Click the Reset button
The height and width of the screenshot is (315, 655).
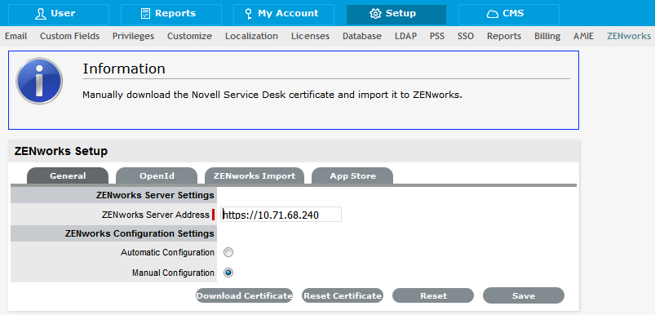pyautogui.click(x=433, y=295)
